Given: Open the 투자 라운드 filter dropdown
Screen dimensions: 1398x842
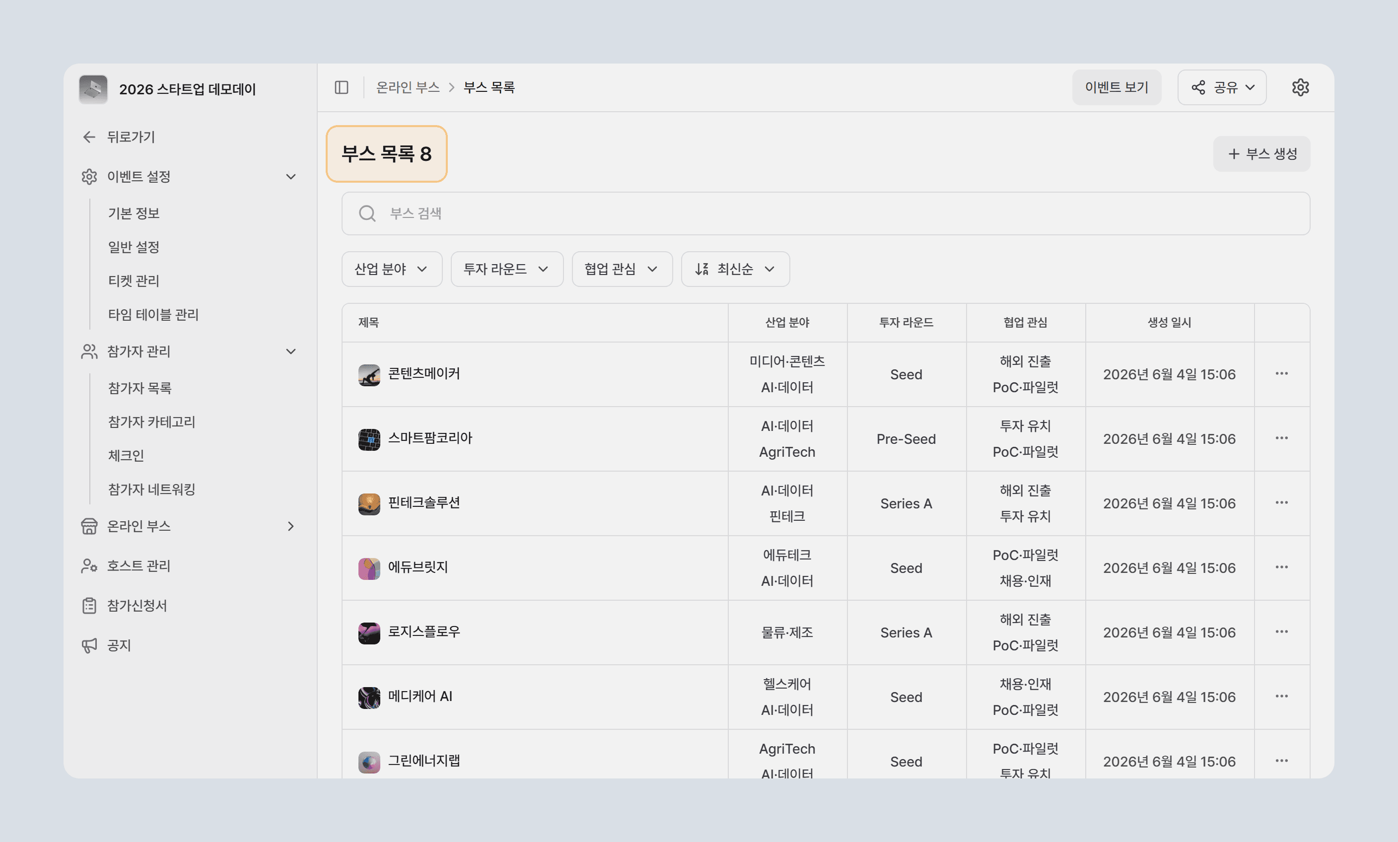Looking at the screenshot, I should coord(507,269).
